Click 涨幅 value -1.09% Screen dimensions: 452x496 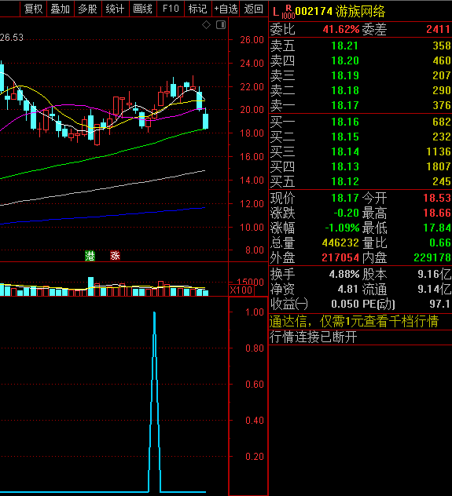[x=342, y=228]
